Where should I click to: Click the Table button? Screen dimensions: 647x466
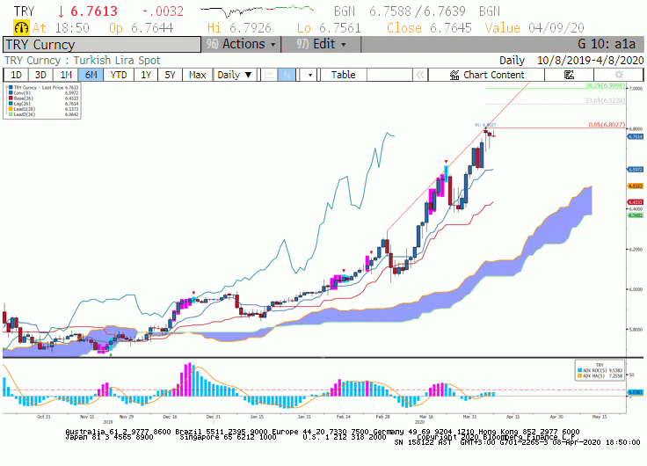pyautogui.click(x=343, y=75)
